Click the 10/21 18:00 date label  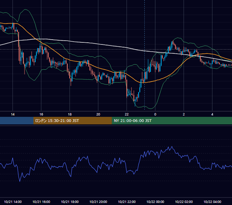coord(70,202)
